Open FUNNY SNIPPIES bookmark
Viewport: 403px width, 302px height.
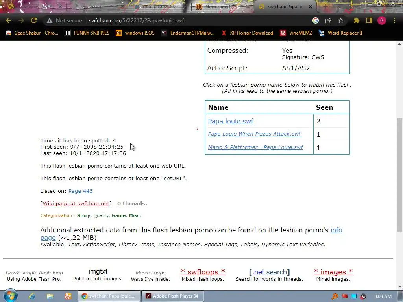click(x=87, y=33)
